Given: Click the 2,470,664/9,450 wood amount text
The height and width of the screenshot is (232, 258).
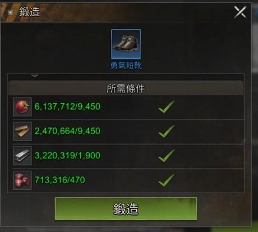Looking at the screenshot, I should [x=67, y=131].
